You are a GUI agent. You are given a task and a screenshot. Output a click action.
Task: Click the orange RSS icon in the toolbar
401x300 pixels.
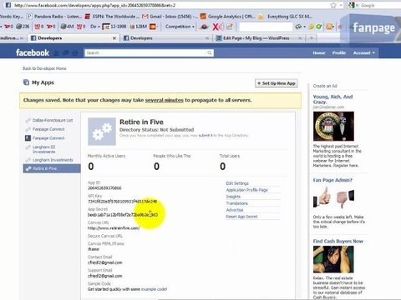[x=329, y=27]
